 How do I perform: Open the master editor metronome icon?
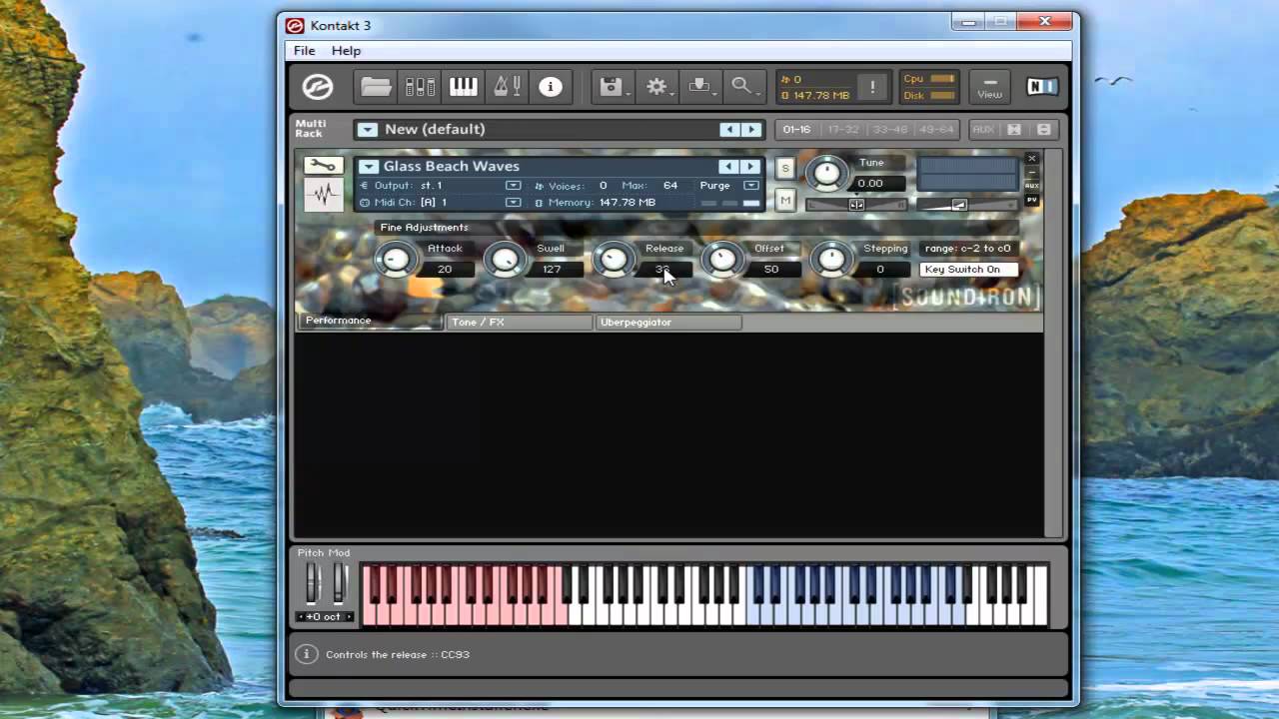coord(508,87)
